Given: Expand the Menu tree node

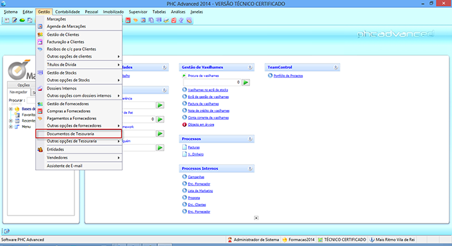Looking at the screenshot, I should tap(11, 127).
